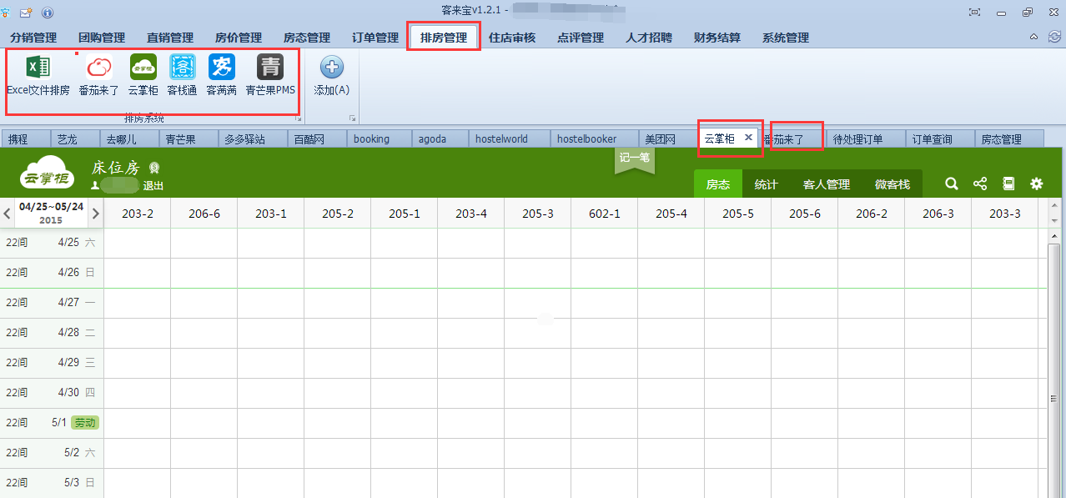Switch to the 百酷网 channel tab
The height and width of the screenshot is (498, 1066).
pyautogui.click(x=317, y=139)
